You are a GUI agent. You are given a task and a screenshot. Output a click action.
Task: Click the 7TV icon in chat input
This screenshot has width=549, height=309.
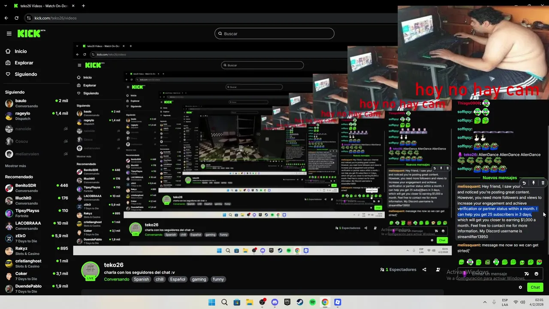(527, 274)
